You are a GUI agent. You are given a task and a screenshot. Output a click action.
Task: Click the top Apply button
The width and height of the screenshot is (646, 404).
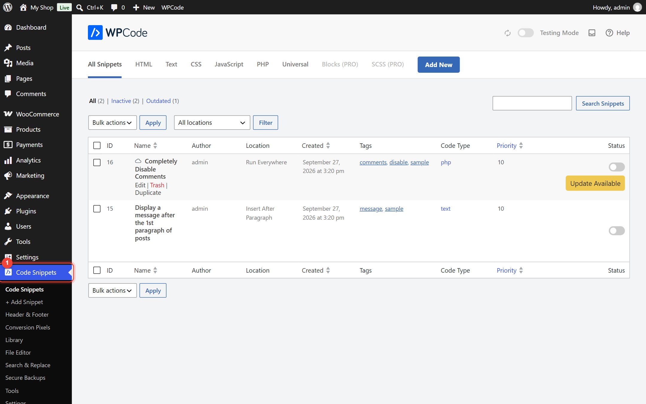[153, 122]
